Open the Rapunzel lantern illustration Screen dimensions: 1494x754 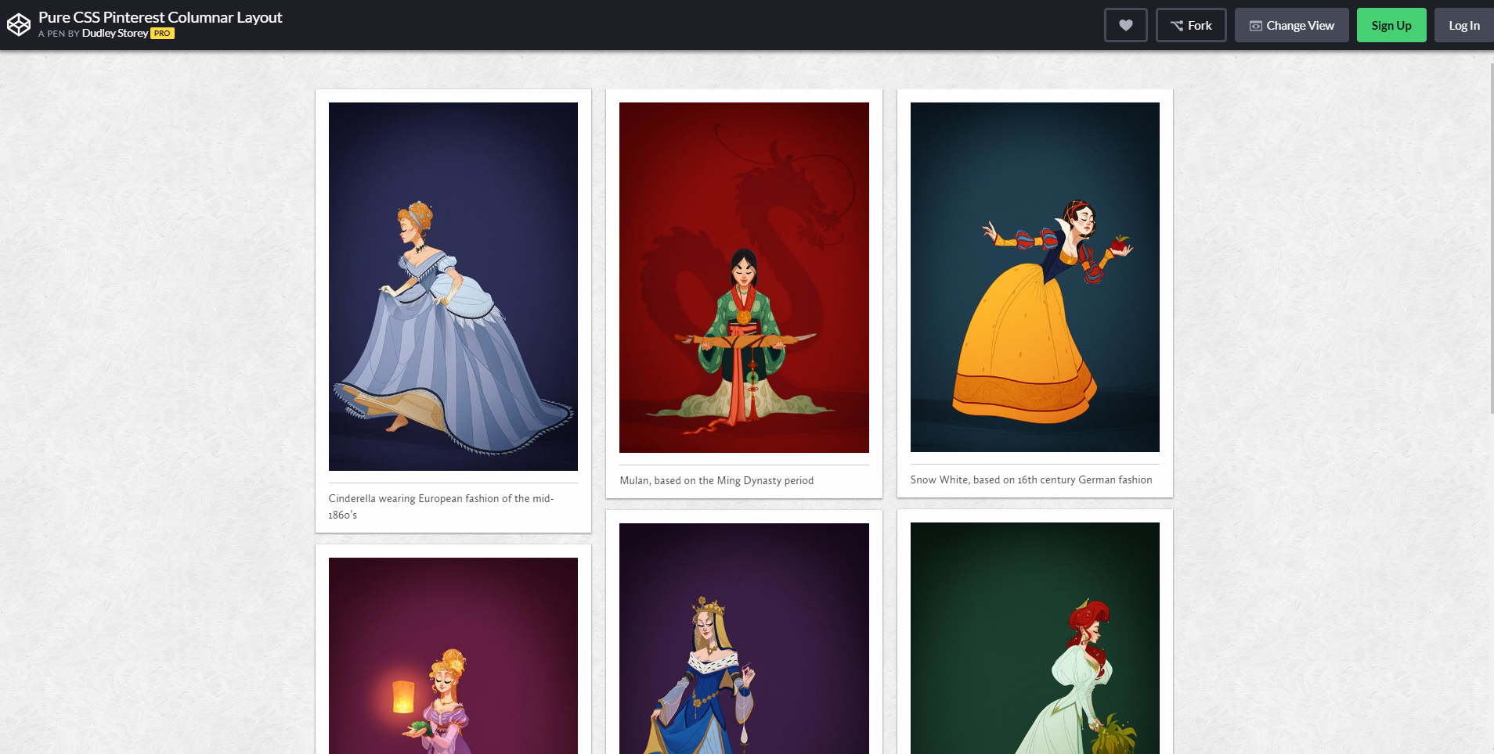[453, 655]
